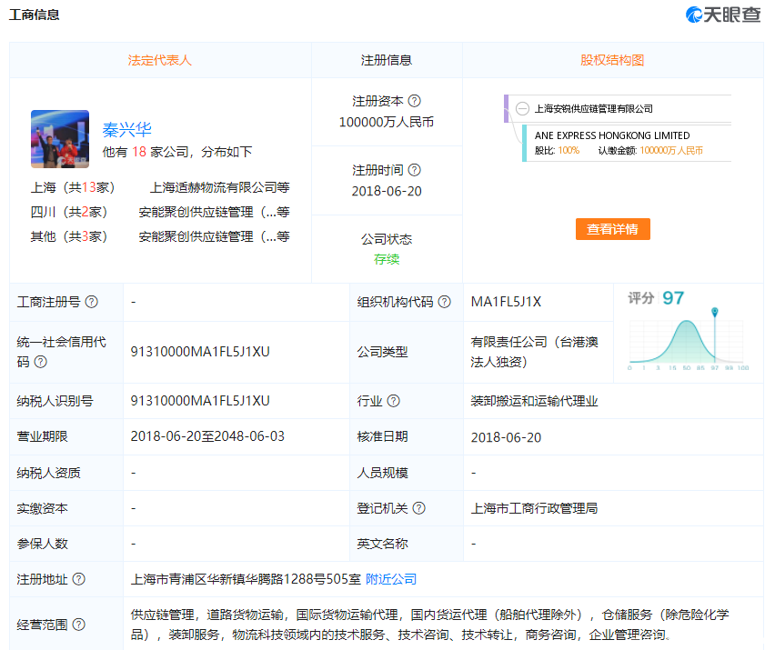Open the 法定代表人 tab header
This screenshot has width=775, height=650.
coord(160,60)
